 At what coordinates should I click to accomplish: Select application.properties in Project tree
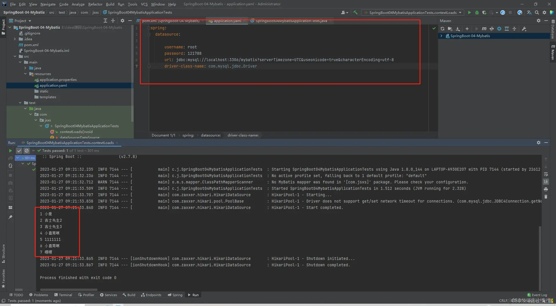[58, 80]
